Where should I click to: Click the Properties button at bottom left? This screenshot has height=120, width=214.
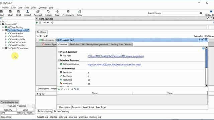pos(6,117)
